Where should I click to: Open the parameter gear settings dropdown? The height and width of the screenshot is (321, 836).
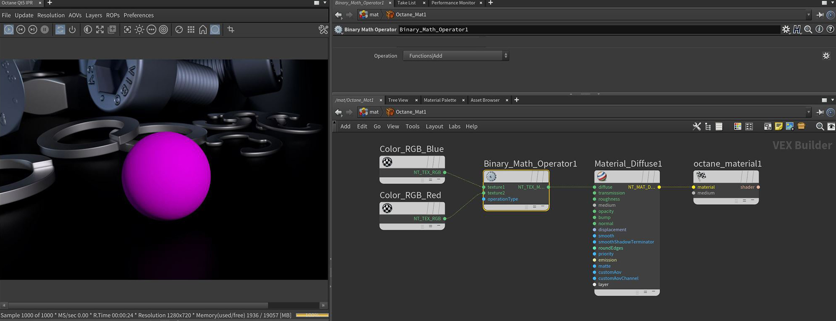tap(786, 29)
